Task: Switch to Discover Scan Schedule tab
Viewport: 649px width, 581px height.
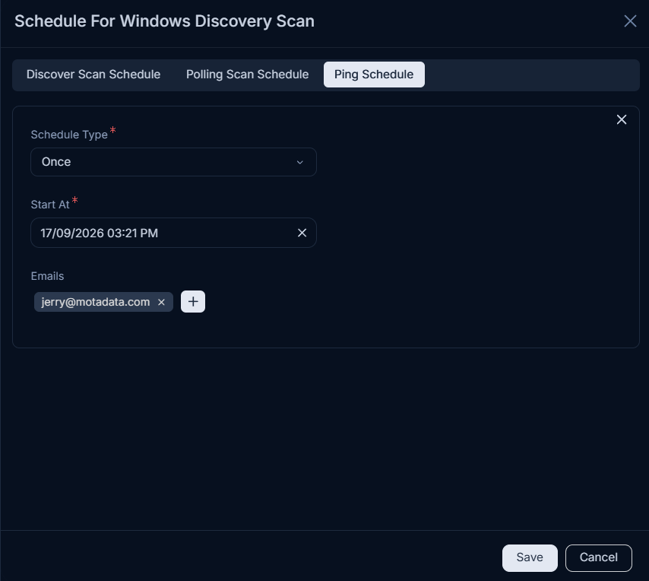Action: click(93, 75)
